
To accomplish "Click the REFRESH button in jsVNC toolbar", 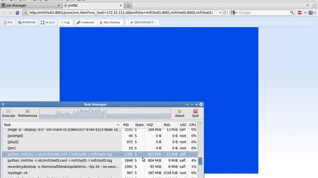I will [26, 22].
